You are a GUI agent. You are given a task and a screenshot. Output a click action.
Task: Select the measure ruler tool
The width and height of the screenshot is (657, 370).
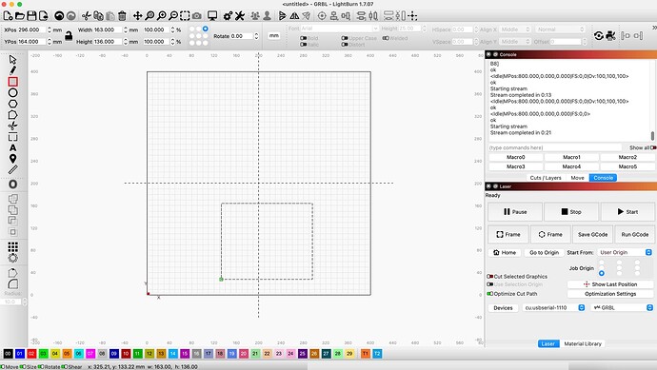[12, 169]
